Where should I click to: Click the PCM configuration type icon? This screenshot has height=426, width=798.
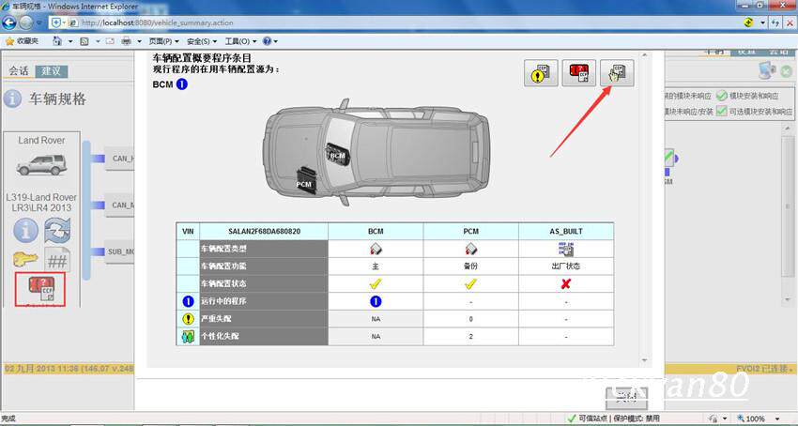470,249
